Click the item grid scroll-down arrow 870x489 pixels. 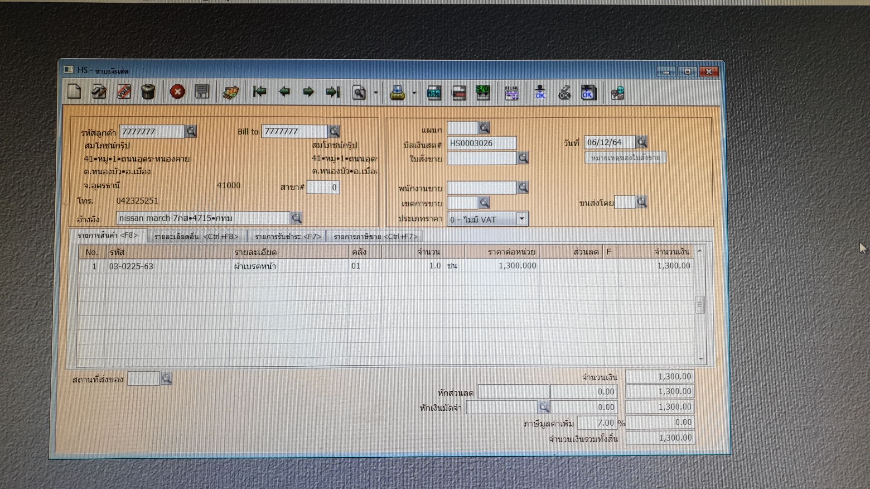tap(701, 359)
